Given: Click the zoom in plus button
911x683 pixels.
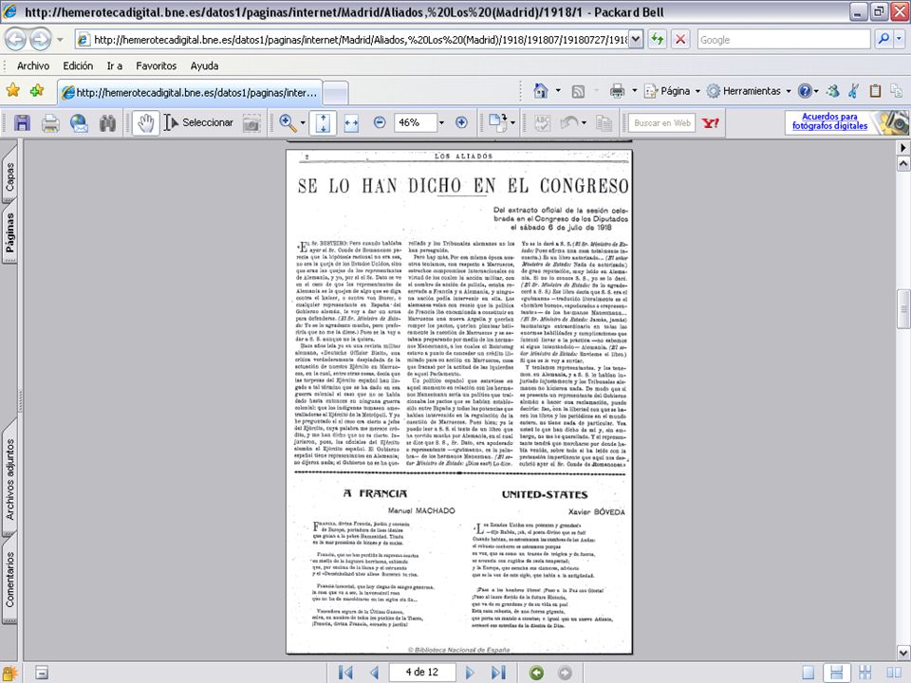Looking at the screenshot, I should click(461, 122).
